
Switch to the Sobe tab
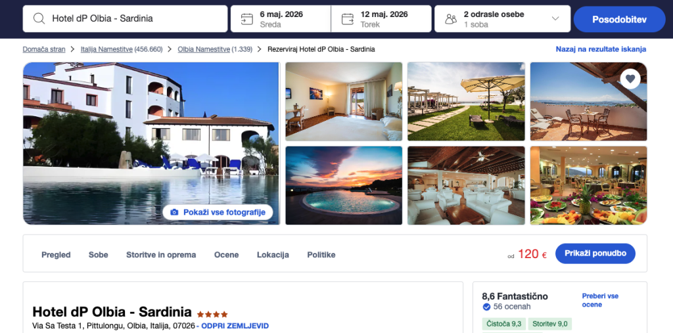point(99,255)
